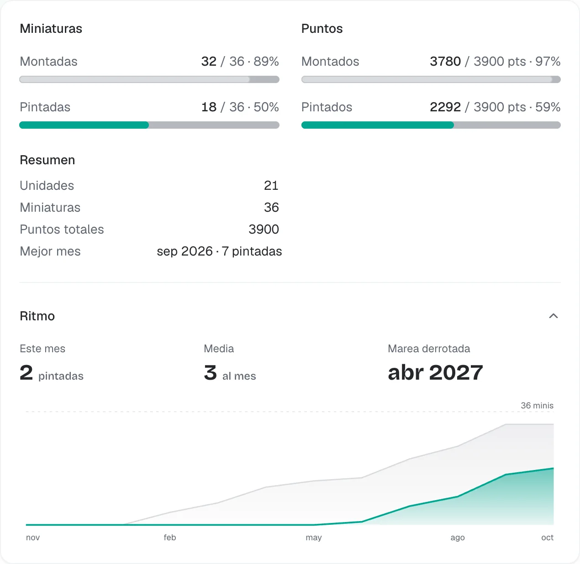
Task: Click the "Este mes" stat label
Action: click(42, 349)
